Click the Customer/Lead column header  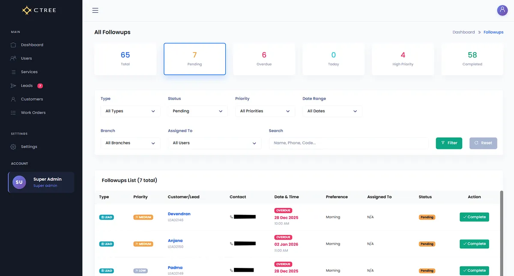[184, 197]
